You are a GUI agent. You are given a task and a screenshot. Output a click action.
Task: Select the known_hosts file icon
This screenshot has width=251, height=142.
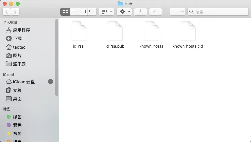152,31
